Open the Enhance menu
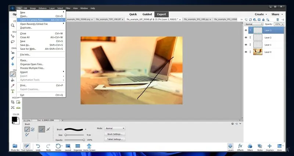 point(43,8)
